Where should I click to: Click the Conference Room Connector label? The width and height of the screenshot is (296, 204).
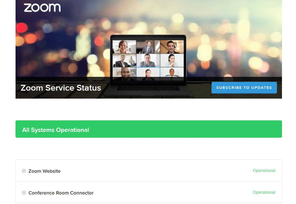pyautogui.click(x=61, y=193)
